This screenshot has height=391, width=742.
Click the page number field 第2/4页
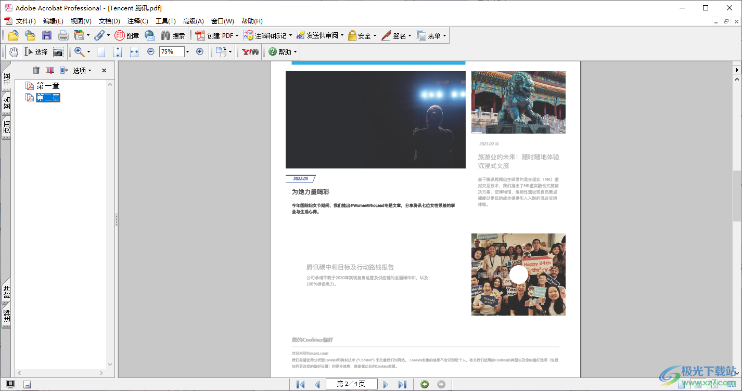point(351,384)
